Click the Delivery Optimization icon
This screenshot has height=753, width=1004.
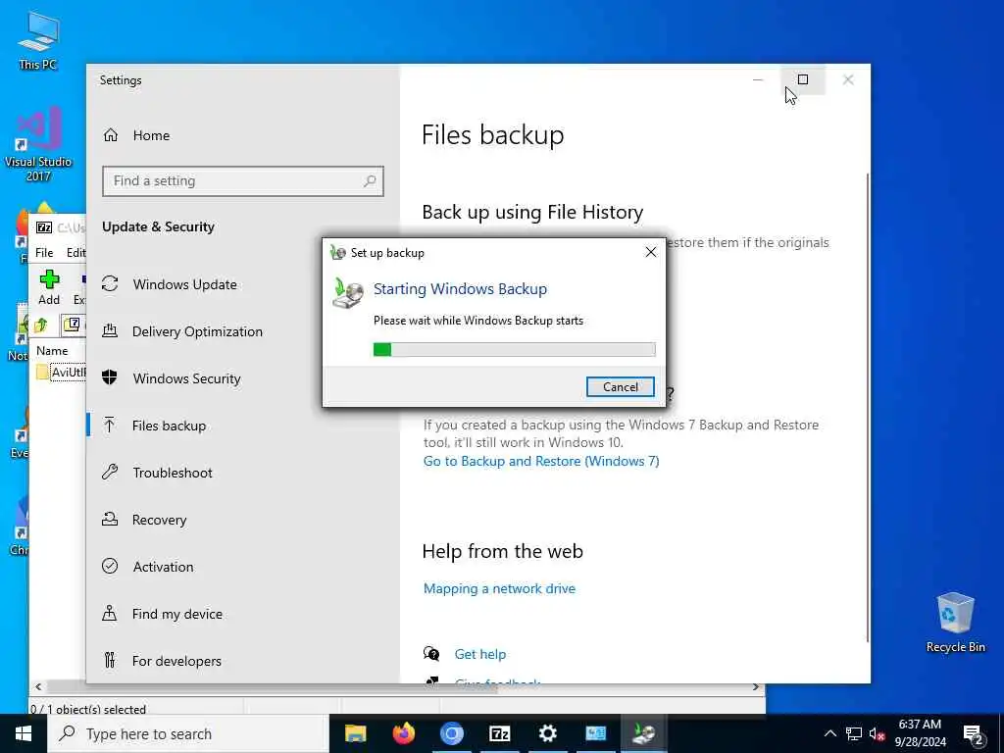pyautogui.click(x=110, y=331)
